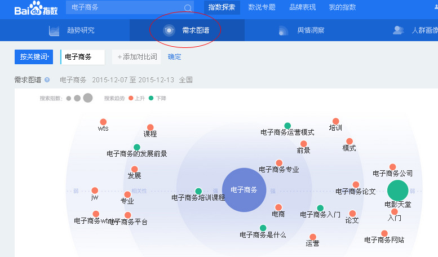This screenshot has width=438, height=257.
Task: Open the 指数探索 menu
Action: [x=222, y=7]
